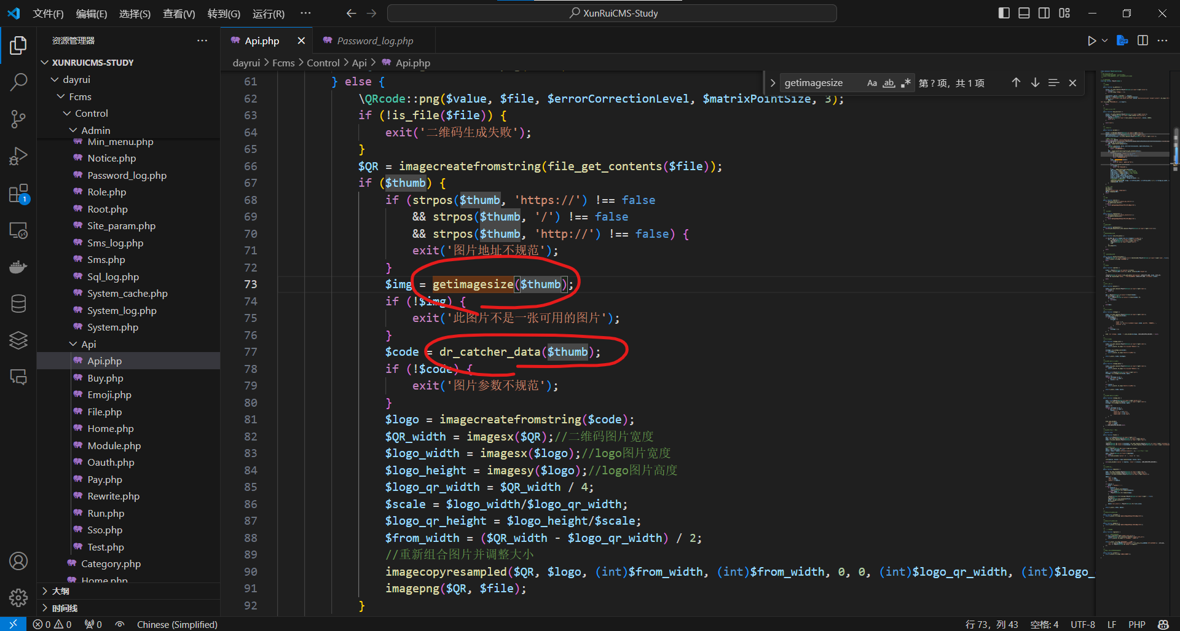Open Manage settings gear
The height and width of the screenshot is (631, 1180).
point(18,597)
